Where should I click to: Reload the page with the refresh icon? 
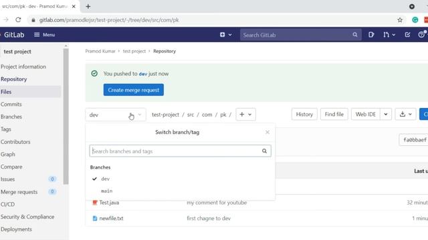tap(18, 20)
